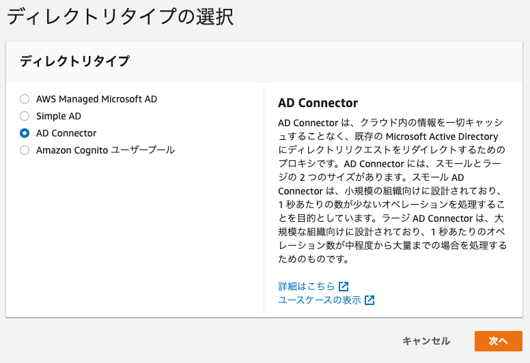530x363 pixels.
Task: Click the AD Connector description heading
Action: [x=318, y=103]
